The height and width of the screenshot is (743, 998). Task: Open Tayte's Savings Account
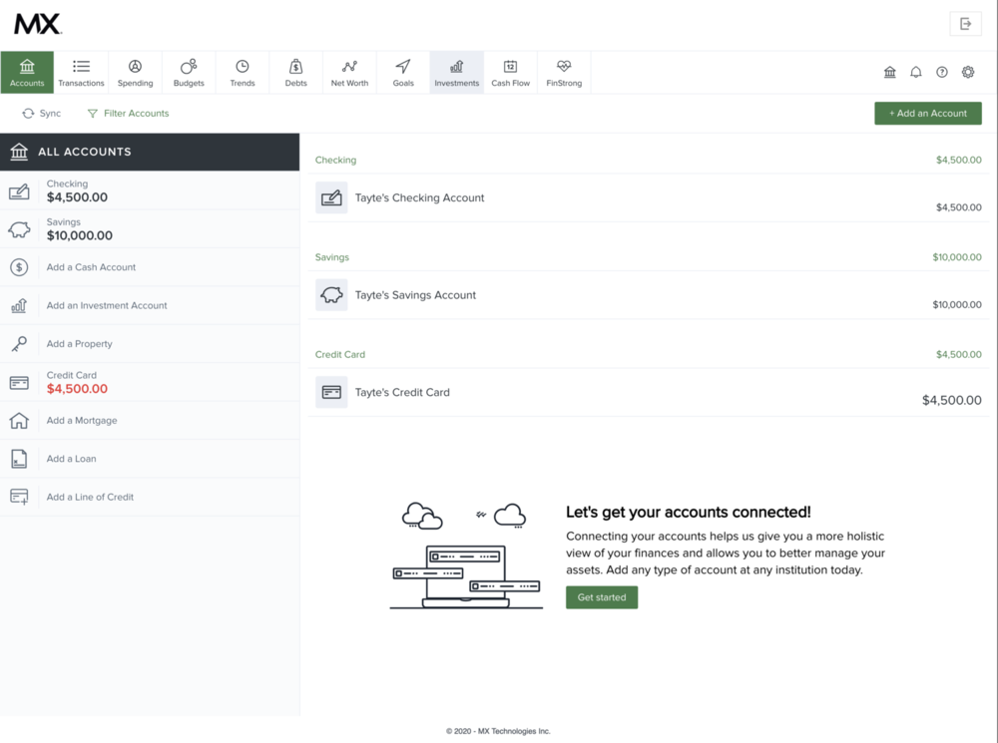pyautogui.click(x=649, y=295)
